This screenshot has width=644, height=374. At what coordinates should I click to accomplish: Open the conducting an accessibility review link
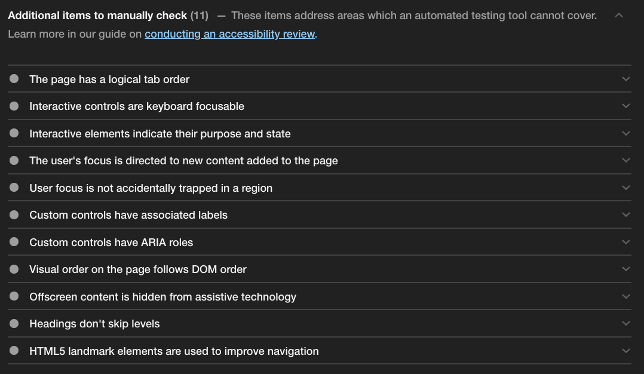229,34
